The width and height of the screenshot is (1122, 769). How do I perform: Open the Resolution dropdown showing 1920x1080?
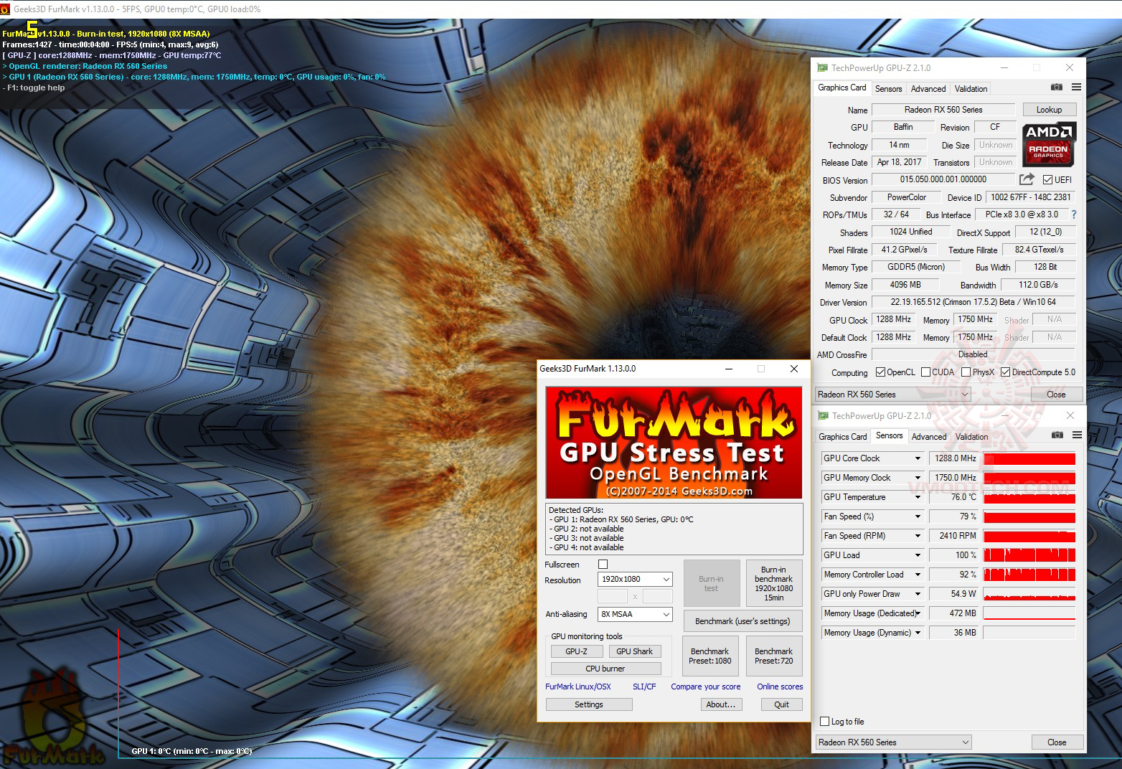click(x=635, y=579)
